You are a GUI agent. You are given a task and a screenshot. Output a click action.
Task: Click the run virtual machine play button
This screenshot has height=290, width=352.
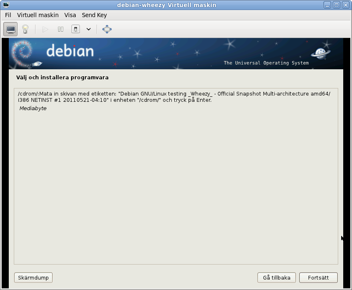45,29
